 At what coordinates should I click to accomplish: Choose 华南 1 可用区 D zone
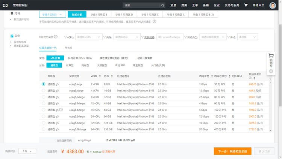pyautogui.click(x=124, y=14)
